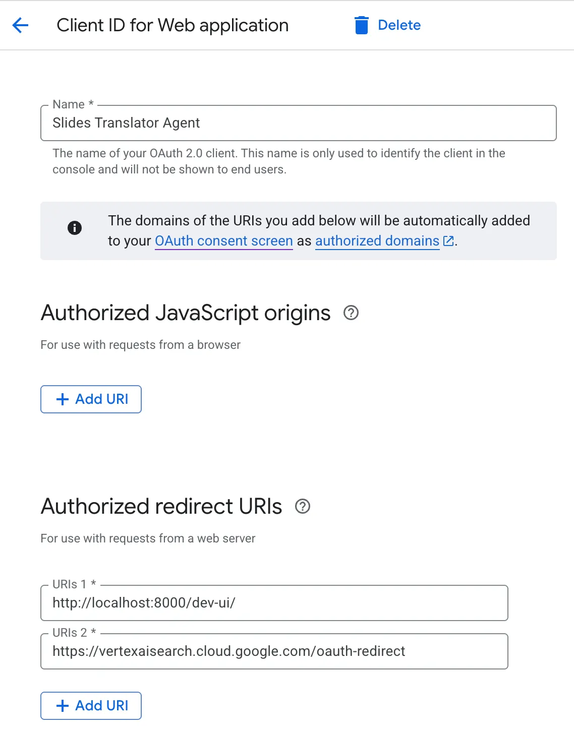Image resolution: width=574 pixels, height=732 pixels.
Task: Click the plus icon in JavaScript origins Add URI
Action: click(x=63, y=399)
